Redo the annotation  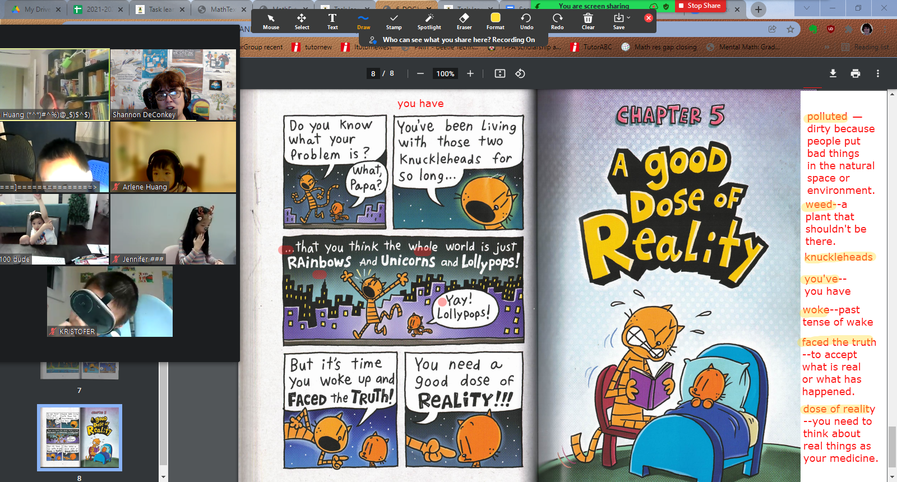click(557, 21)
